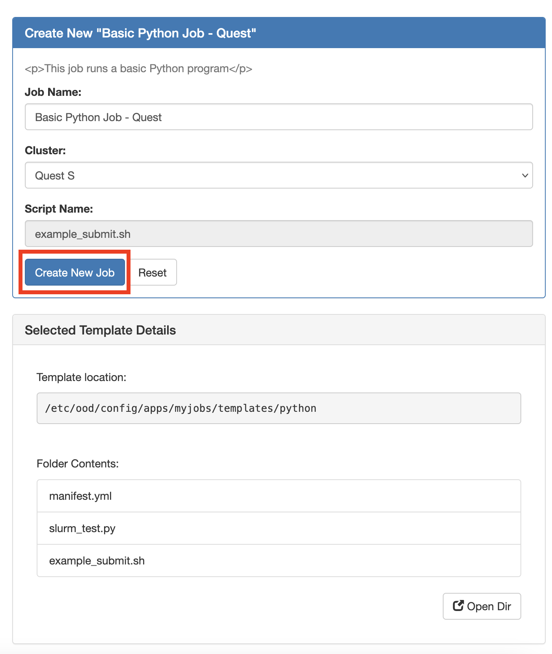
Task: Reset the job form
Action: [x=153, y=272]
